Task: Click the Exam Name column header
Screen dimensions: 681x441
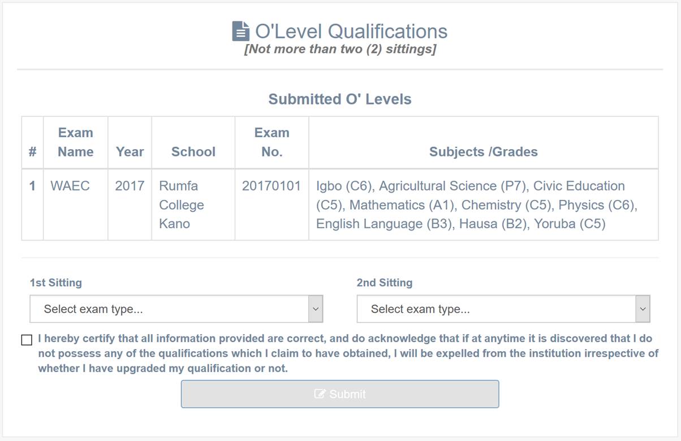Action: 75,142
